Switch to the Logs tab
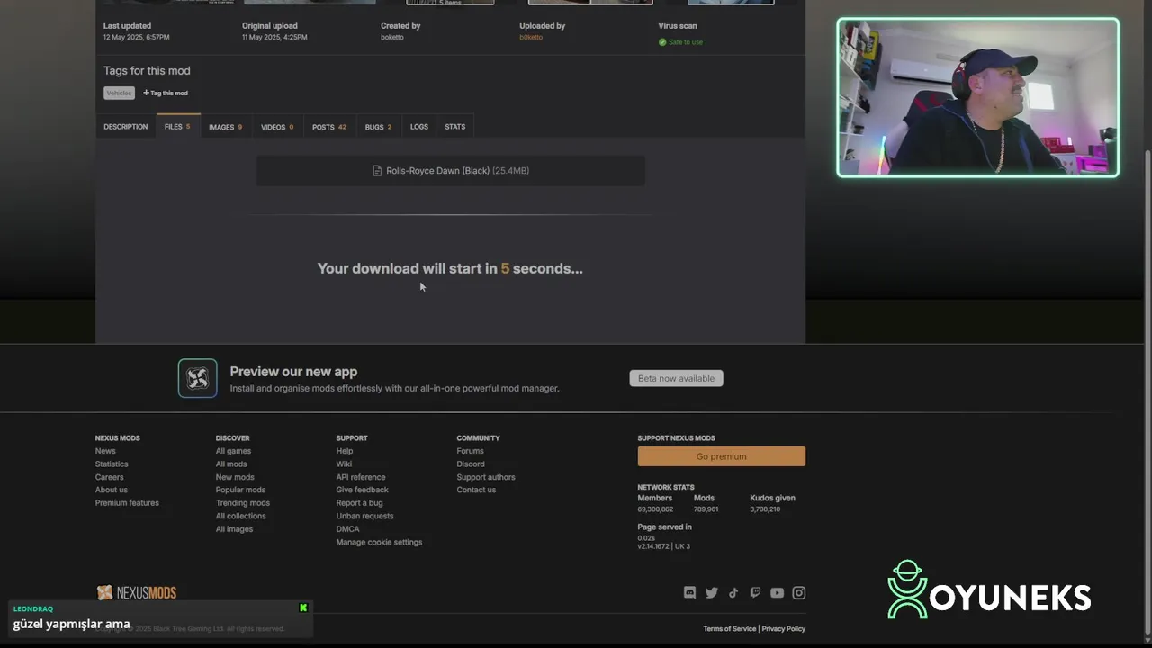 [x=419, y=127]
